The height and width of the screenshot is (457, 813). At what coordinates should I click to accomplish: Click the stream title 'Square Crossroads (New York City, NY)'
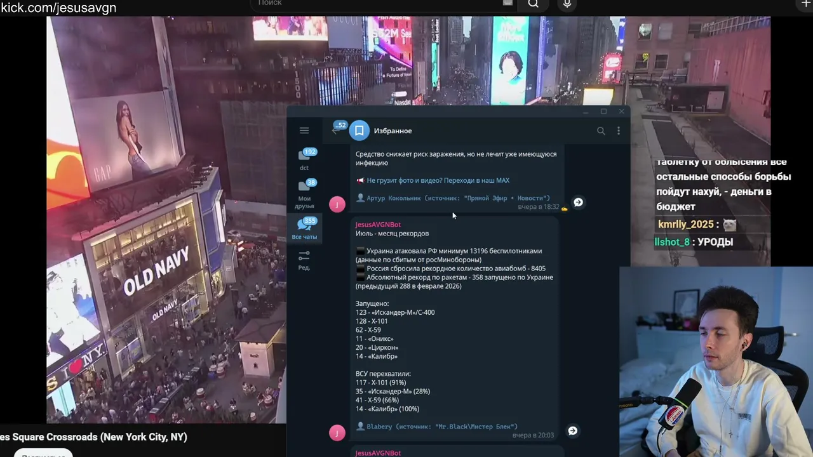click(99, 437)
